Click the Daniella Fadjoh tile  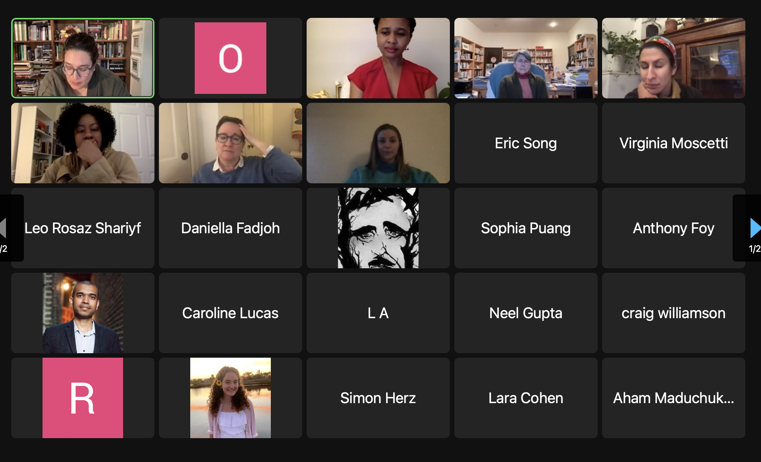point(231,228)
